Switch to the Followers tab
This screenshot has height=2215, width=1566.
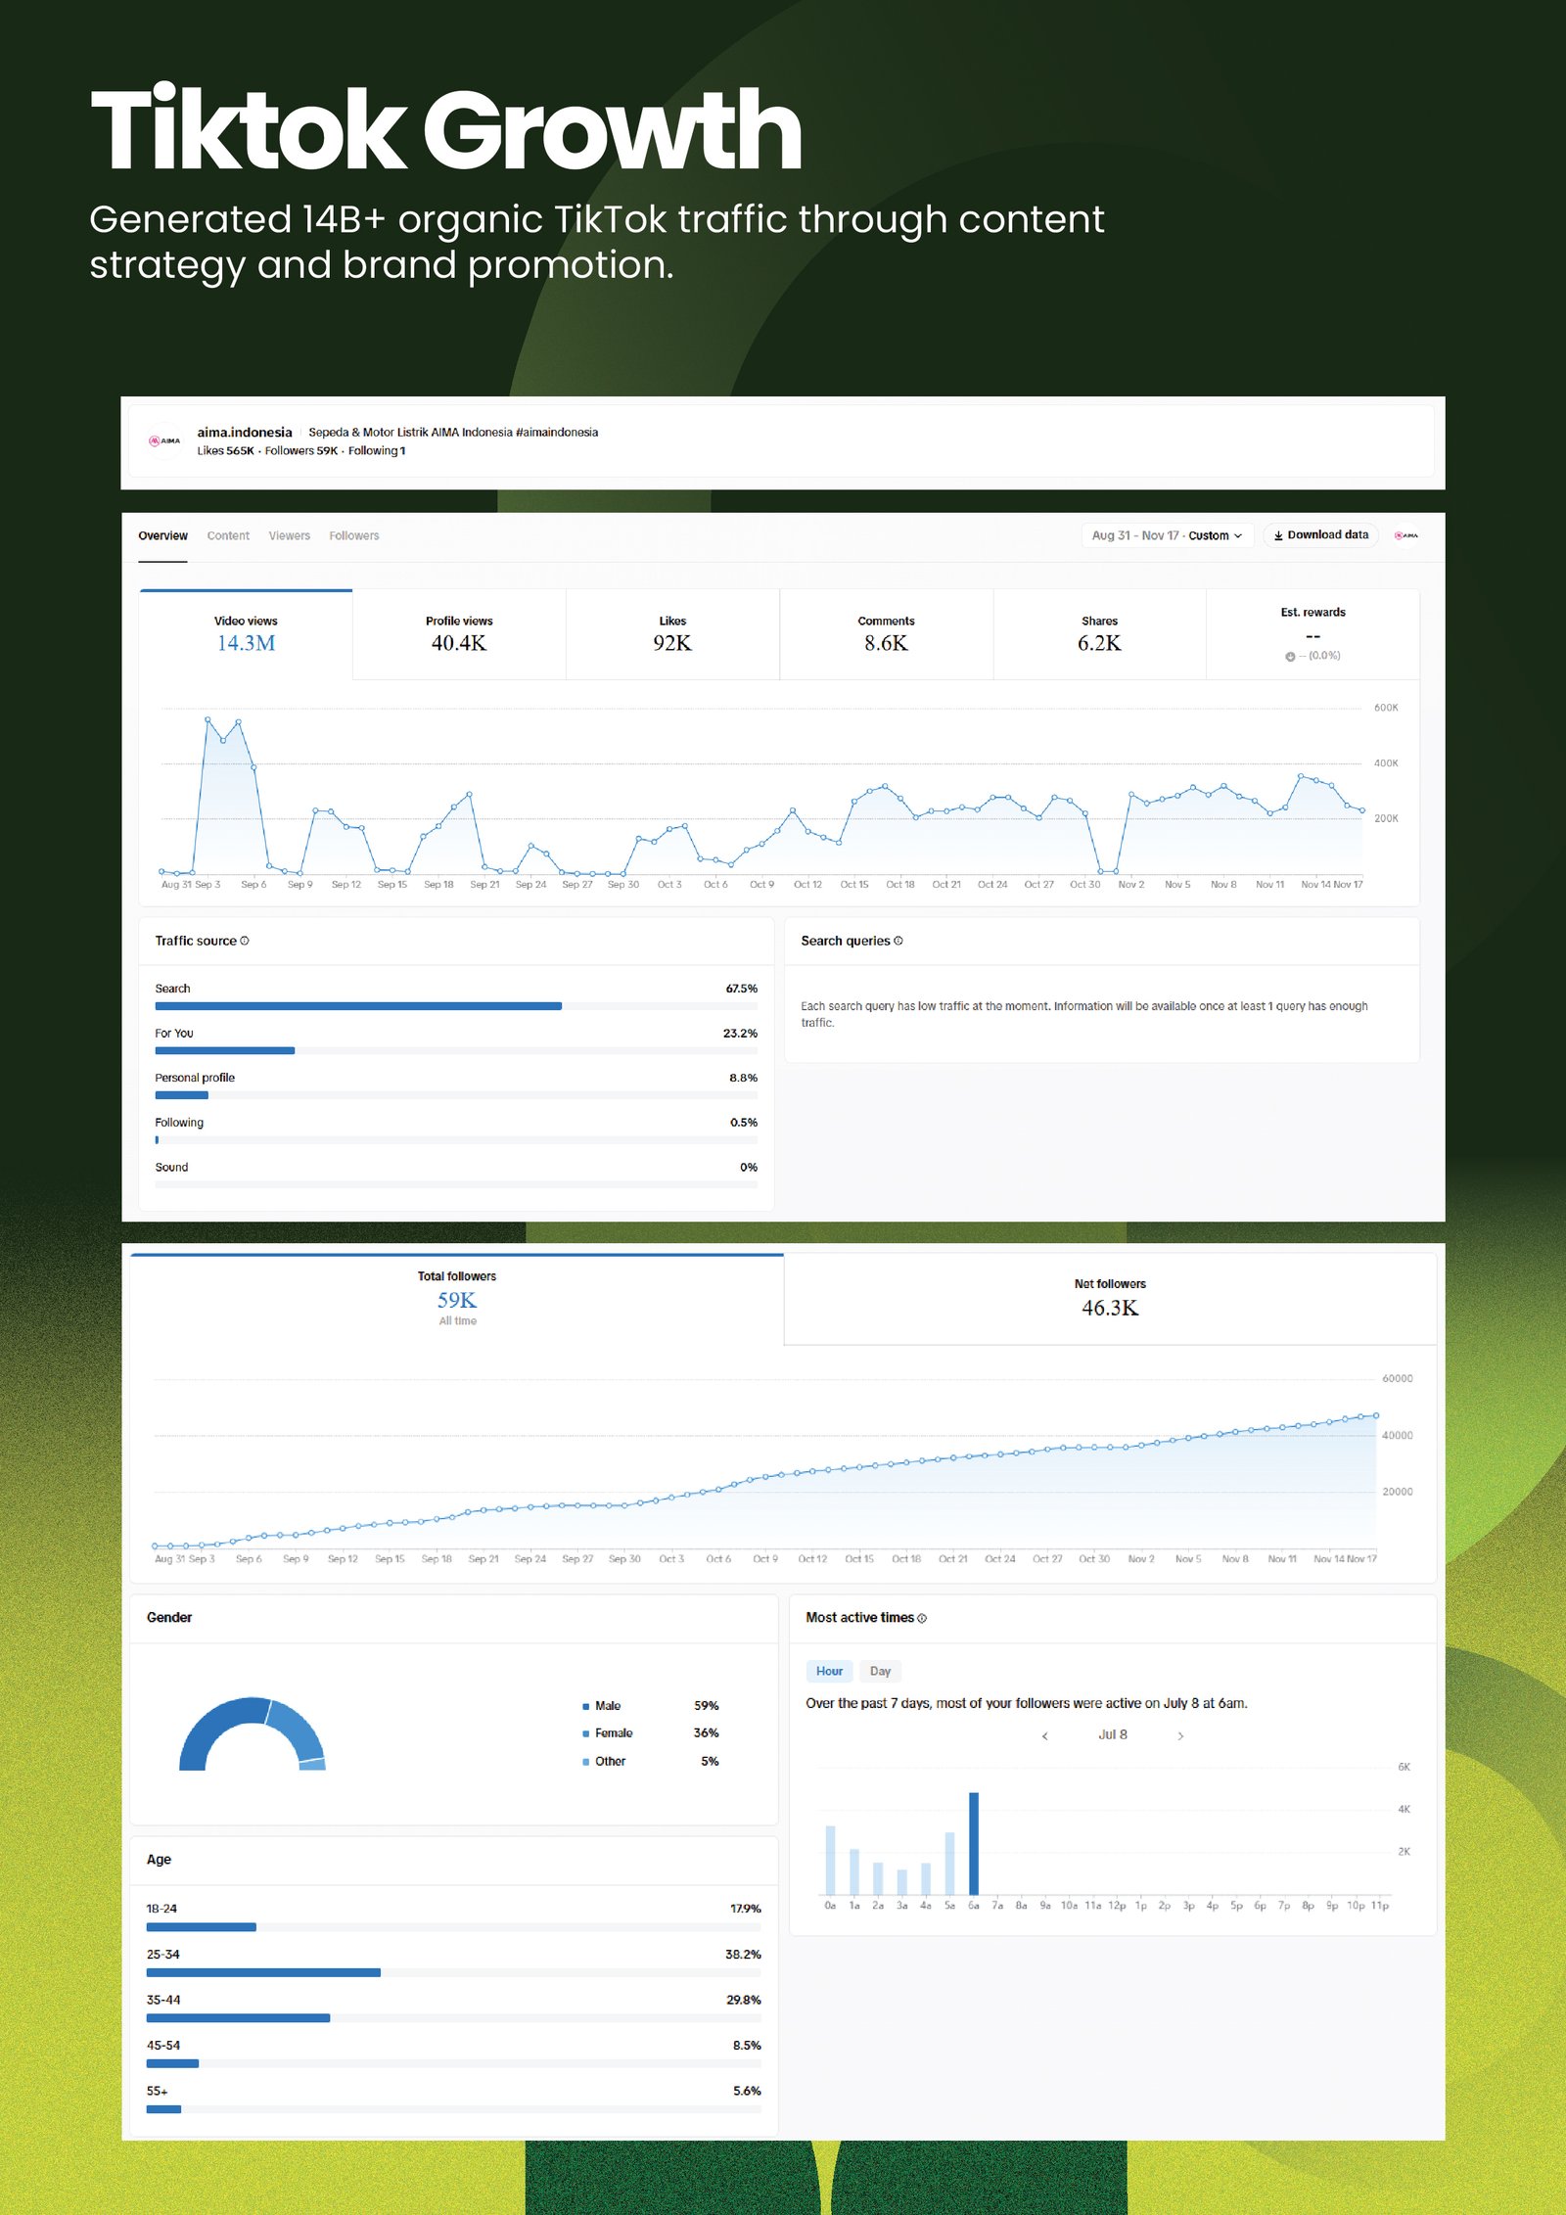[x=353, y=535]
